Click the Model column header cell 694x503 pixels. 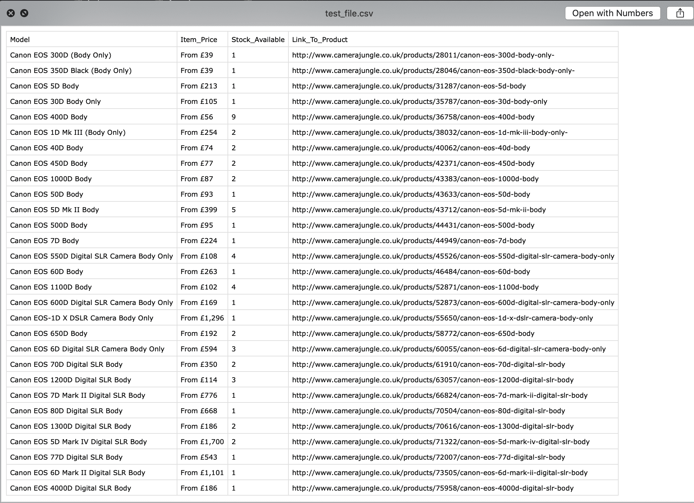[x=20, y=40]
